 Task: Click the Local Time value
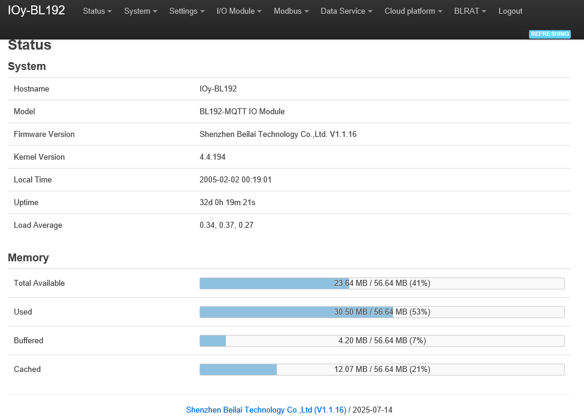tap(235, 179)
